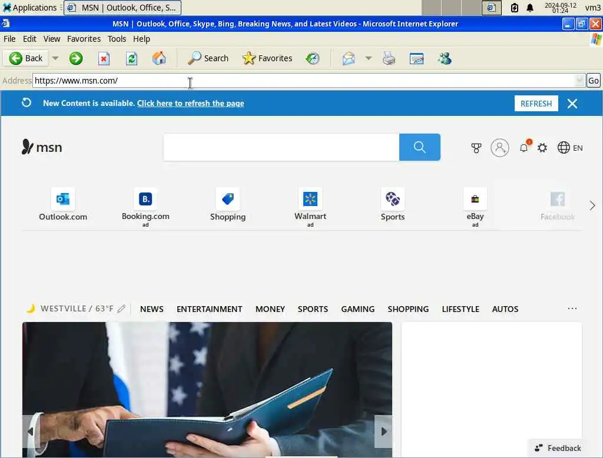Go to Home page icon
Viewport: 603px width, 458px height.
[159, 58]
